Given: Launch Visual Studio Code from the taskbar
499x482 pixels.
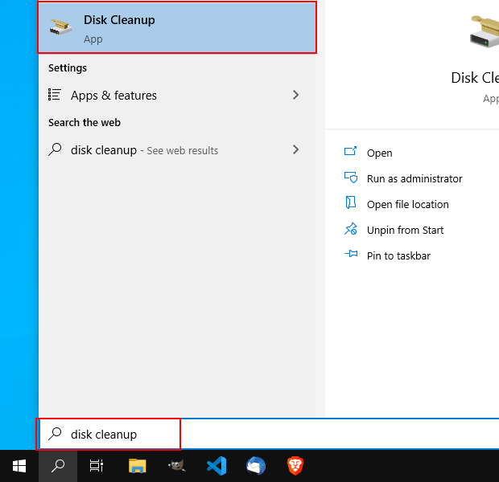Looking at the screenshot, I should click(x=217, y=466).
